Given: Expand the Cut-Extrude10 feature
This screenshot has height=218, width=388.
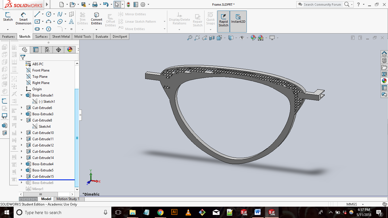Looking at the screenshot, I should (22, 133).
